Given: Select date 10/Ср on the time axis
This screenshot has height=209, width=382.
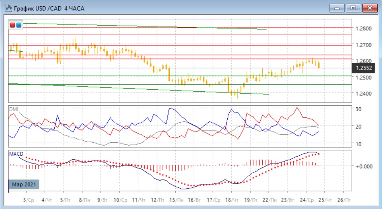Looking at the screenshot, I should click(120, 200).
